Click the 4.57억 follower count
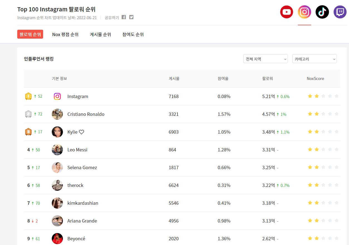Image resolution: width=349 pixels, height=245 pixels. pyautogui.click(x=269, y=114)
